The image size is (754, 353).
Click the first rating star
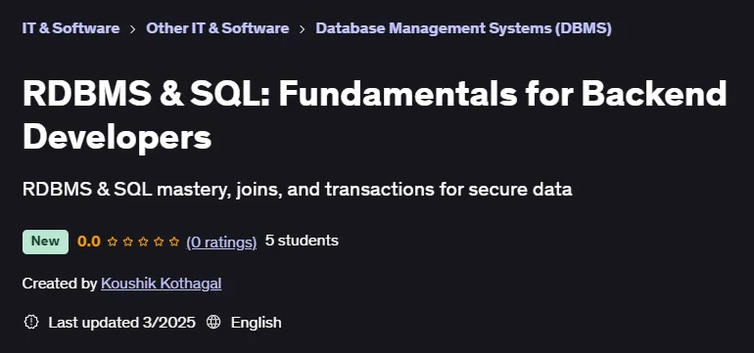pyautogui.click(x=112, y=242)
